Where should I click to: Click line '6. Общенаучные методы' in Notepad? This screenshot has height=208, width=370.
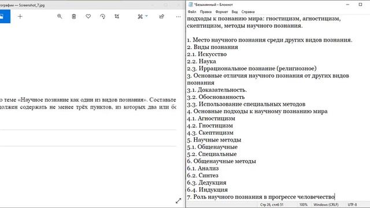pos(221,161)
